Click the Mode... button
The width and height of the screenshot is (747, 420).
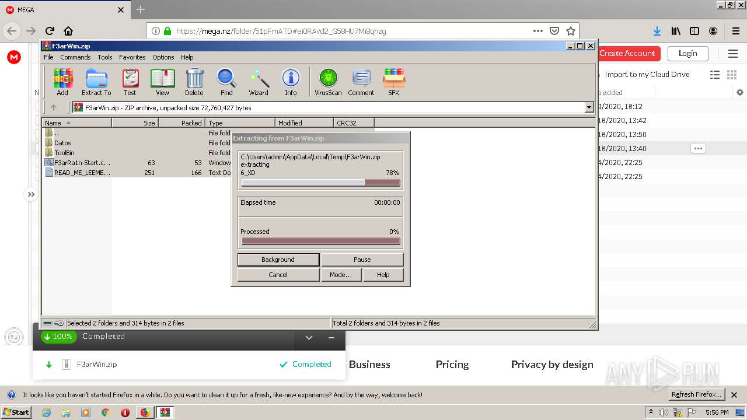pyautogui.click(x=341, y=275)
